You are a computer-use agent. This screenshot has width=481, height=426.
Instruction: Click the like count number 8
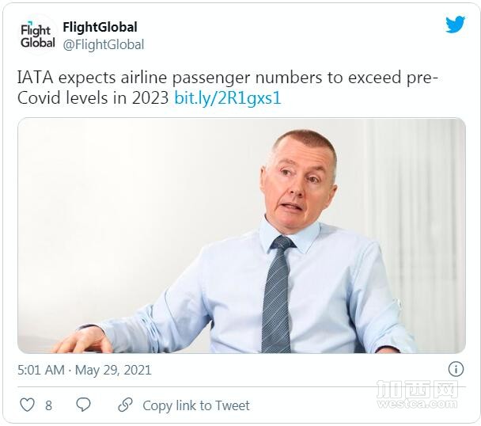coord(48,405)
